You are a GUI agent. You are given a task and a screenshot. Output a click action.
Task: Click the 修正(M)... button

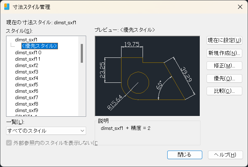point(224,66)
